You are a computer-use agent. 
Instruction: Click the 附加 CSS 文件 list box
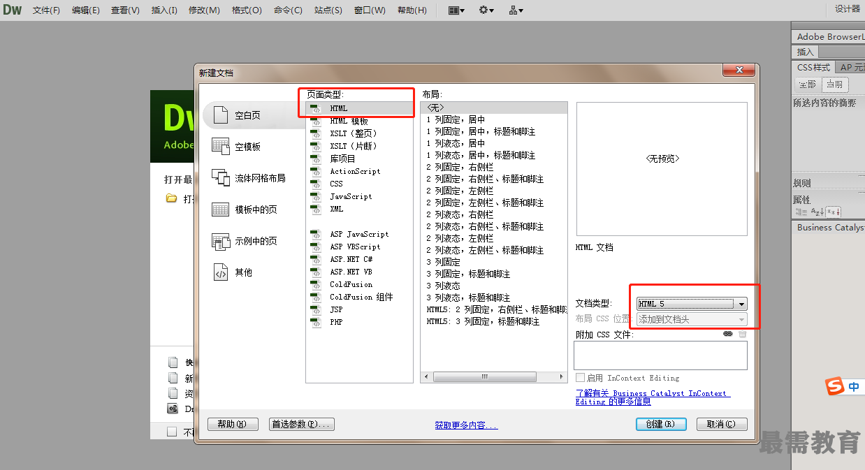(660, 355)
